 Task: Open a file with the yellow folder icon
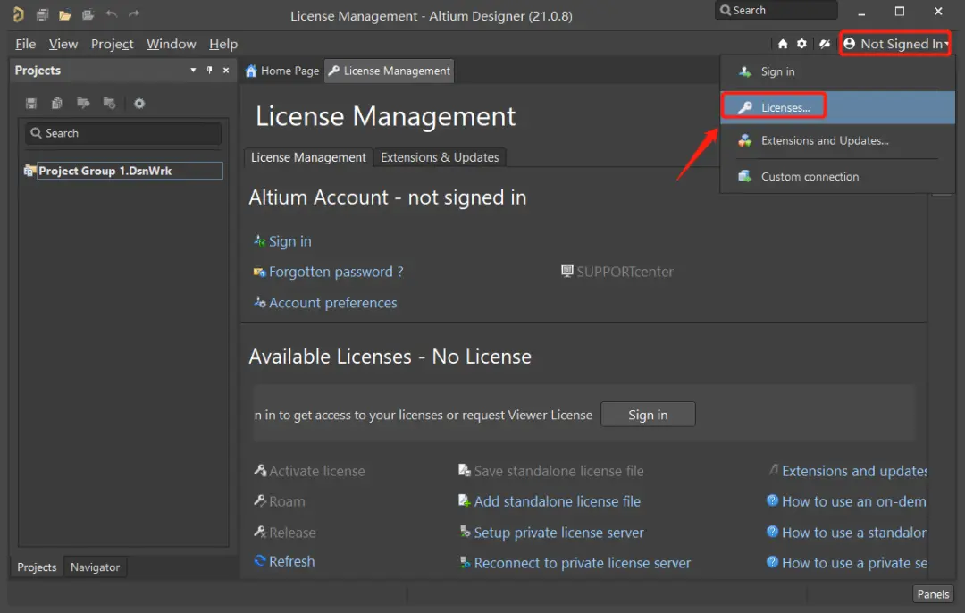65,14
